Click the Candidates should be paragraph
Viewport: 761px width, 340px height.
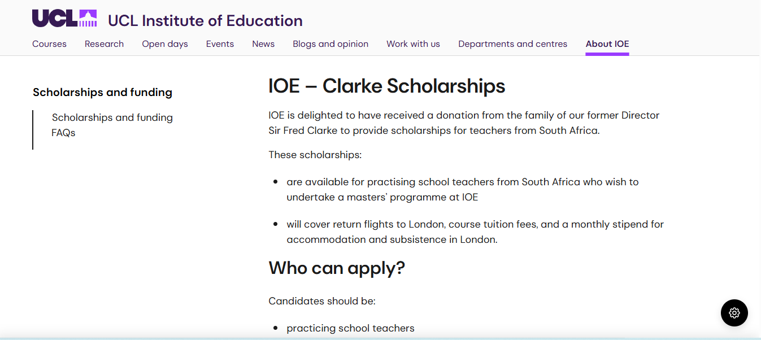pyautogui.click(x=321, y=300)
